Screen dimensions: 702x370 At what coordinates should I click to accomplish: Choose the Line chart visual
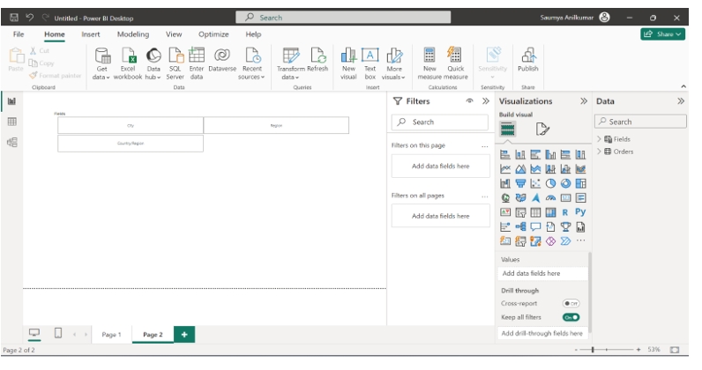point(505,169)
